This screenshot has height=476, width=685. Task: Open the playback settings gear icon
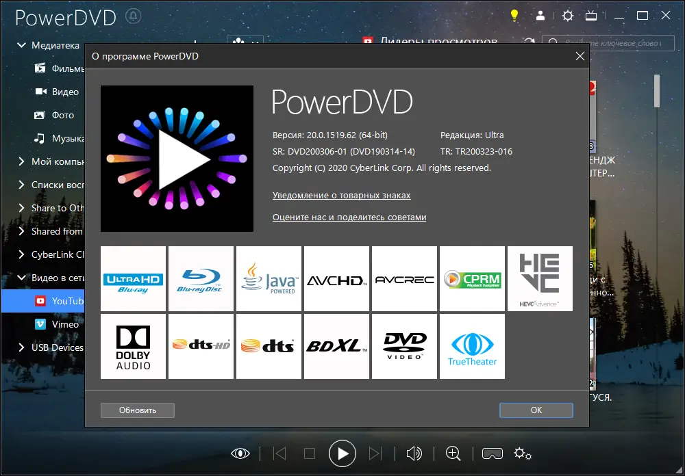click(x=523, y=453)
